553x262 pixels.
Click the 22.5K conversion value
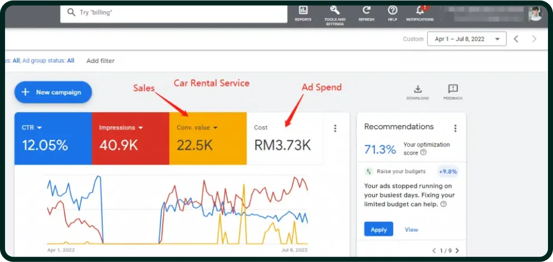[195, 145]
